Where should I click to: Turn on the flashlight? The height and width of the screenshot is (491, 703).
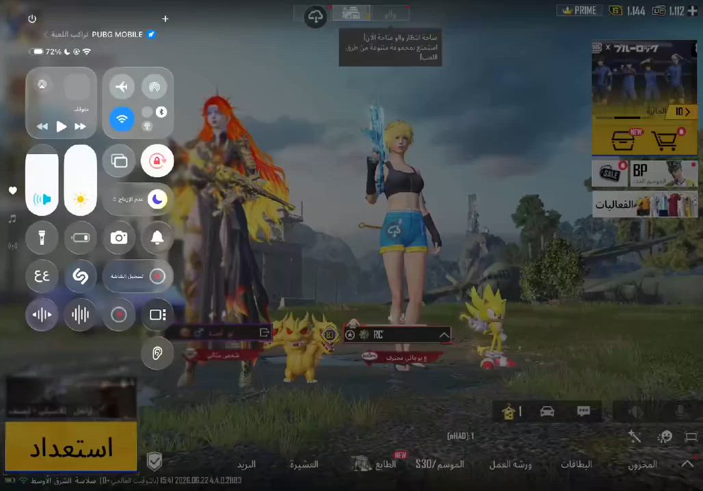tap(42, 238)
